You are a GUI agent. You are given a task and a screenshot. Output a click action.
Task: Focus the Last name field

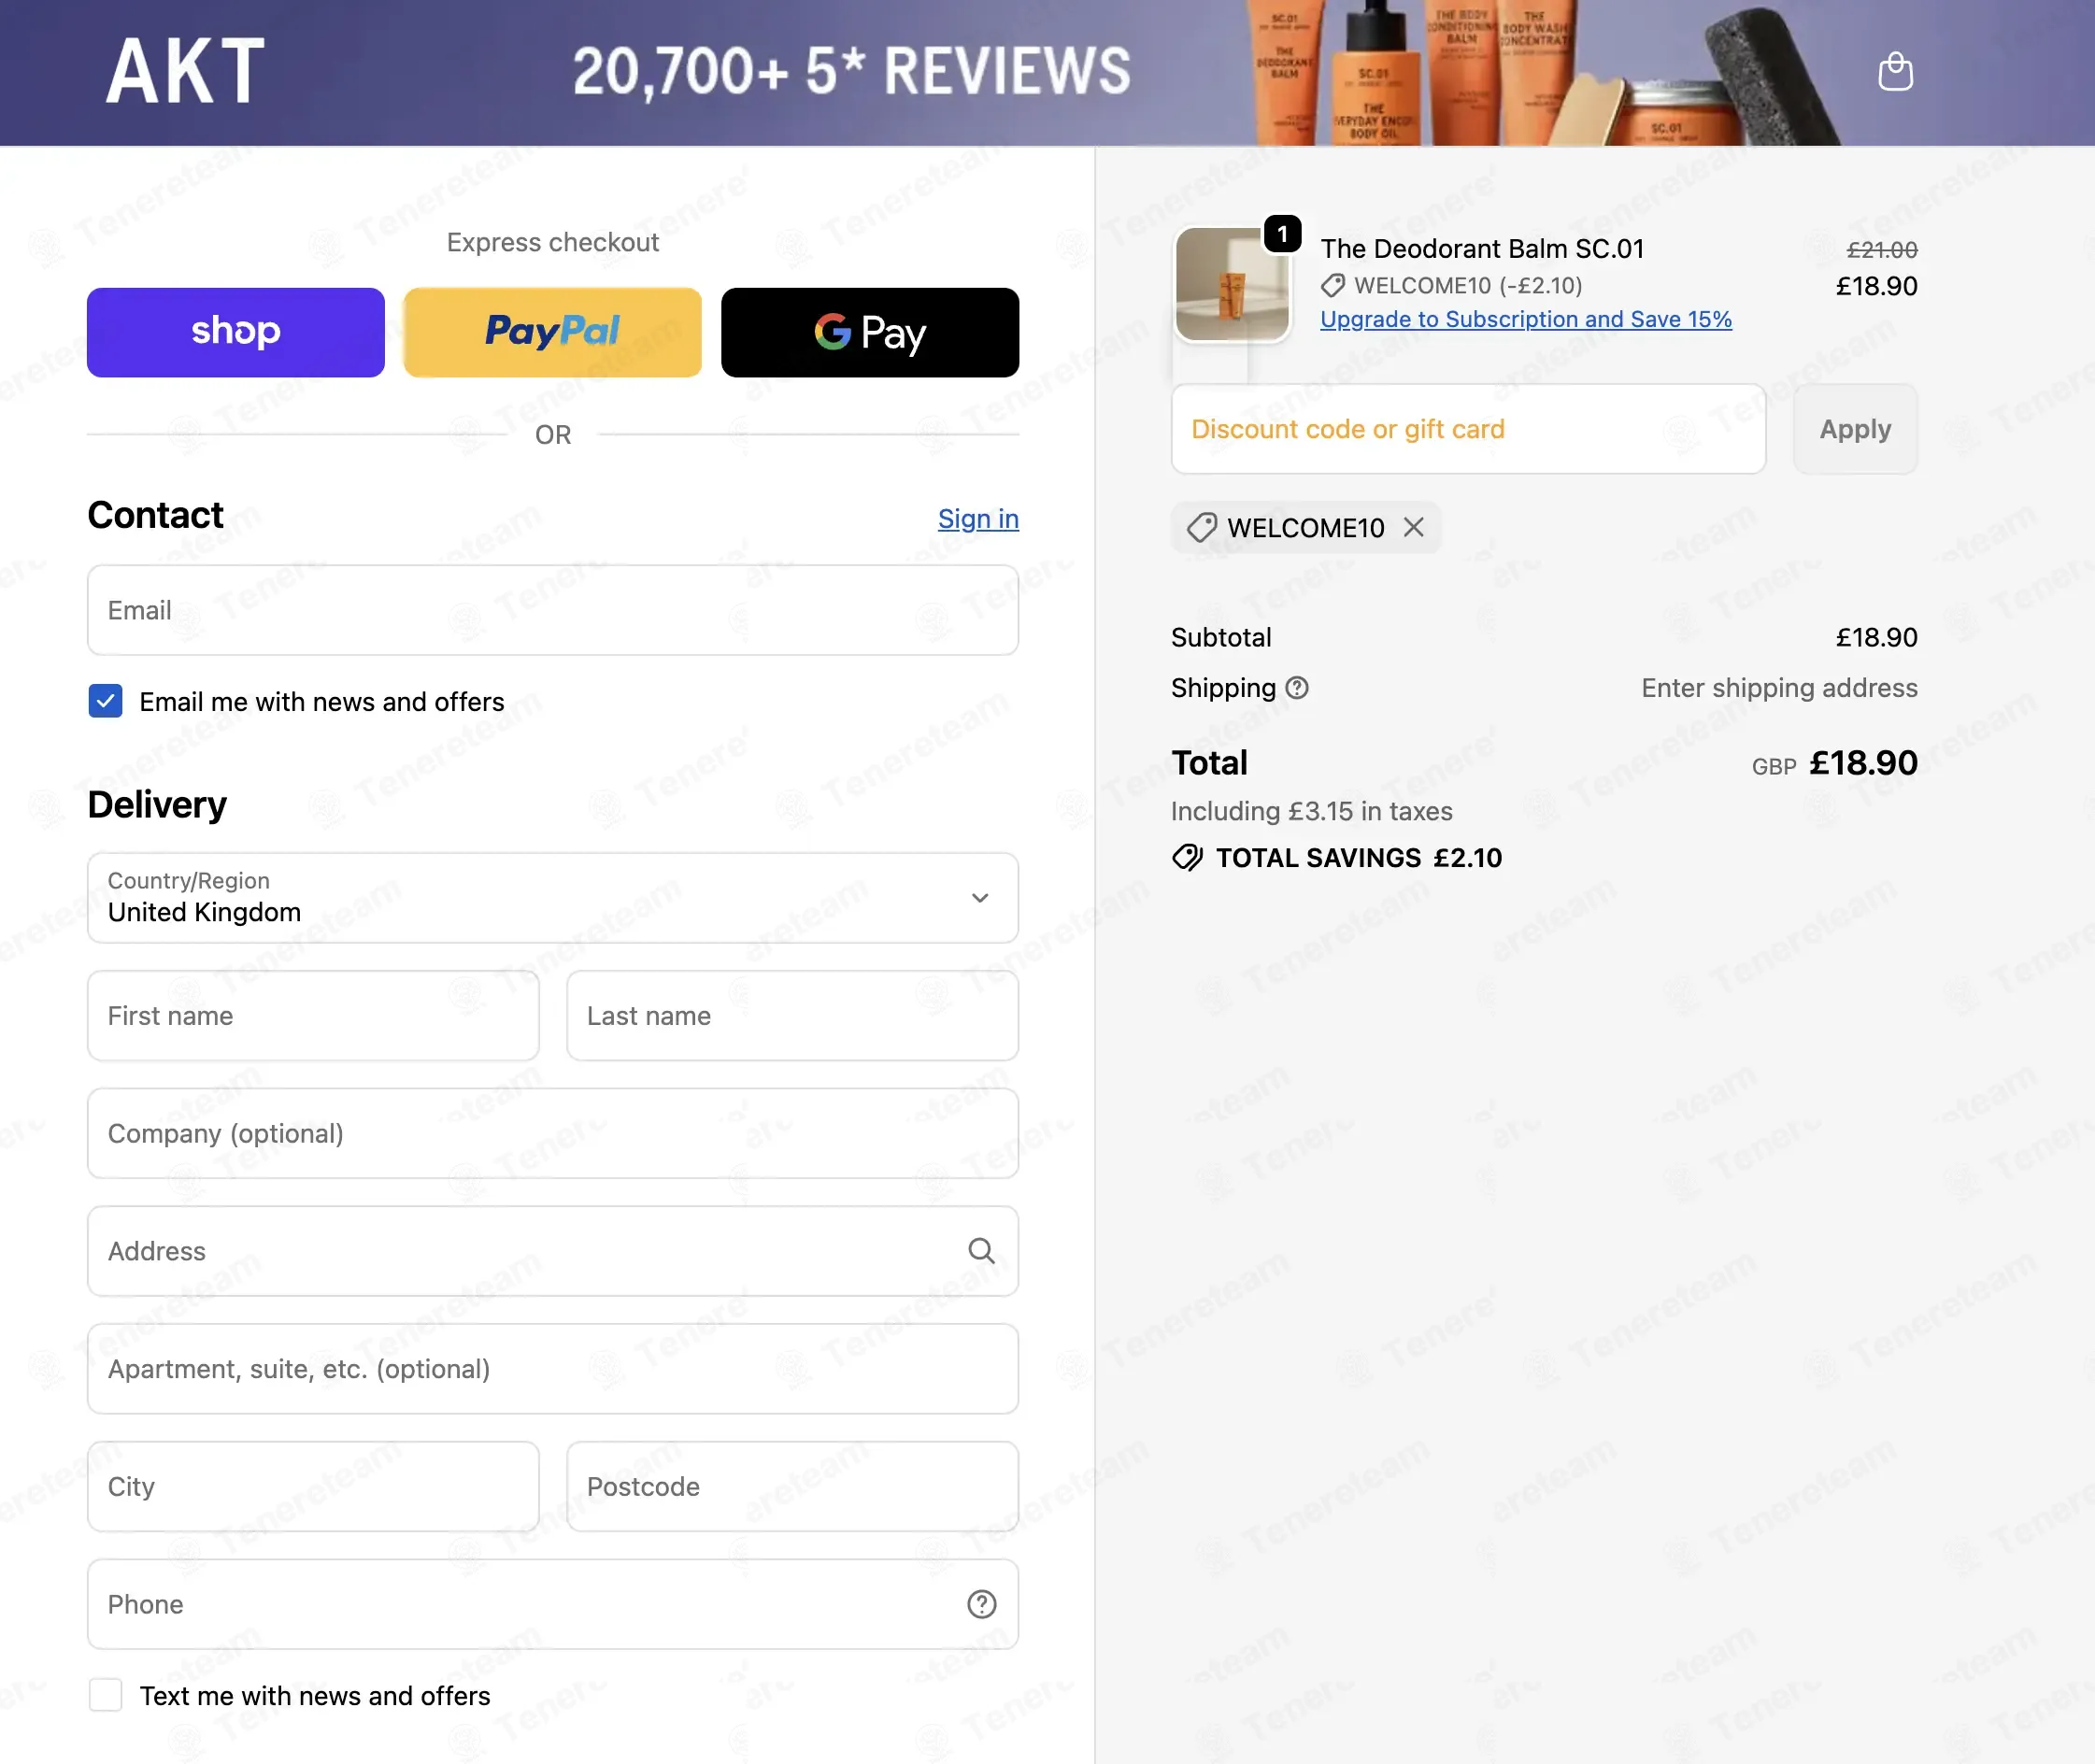point(792,1015)
